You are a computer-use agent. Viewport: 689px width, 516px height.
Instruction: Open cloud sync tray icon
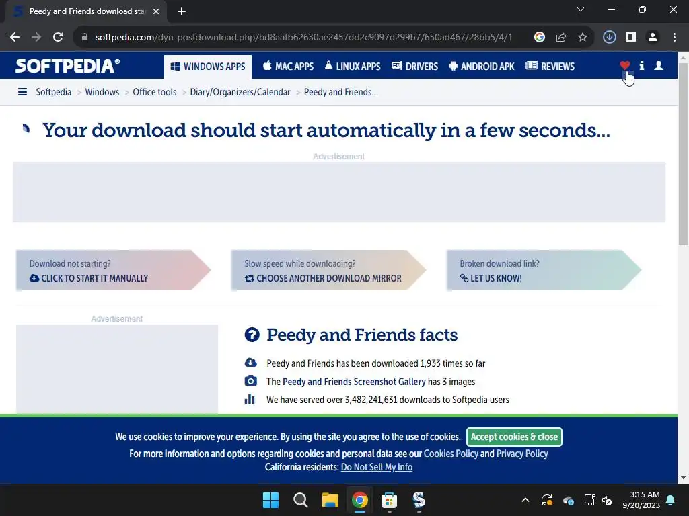568,500
